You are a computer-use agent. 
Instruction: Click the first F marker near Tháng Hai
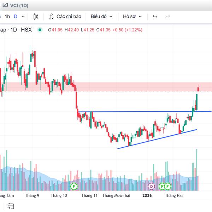tap(162, 187)
